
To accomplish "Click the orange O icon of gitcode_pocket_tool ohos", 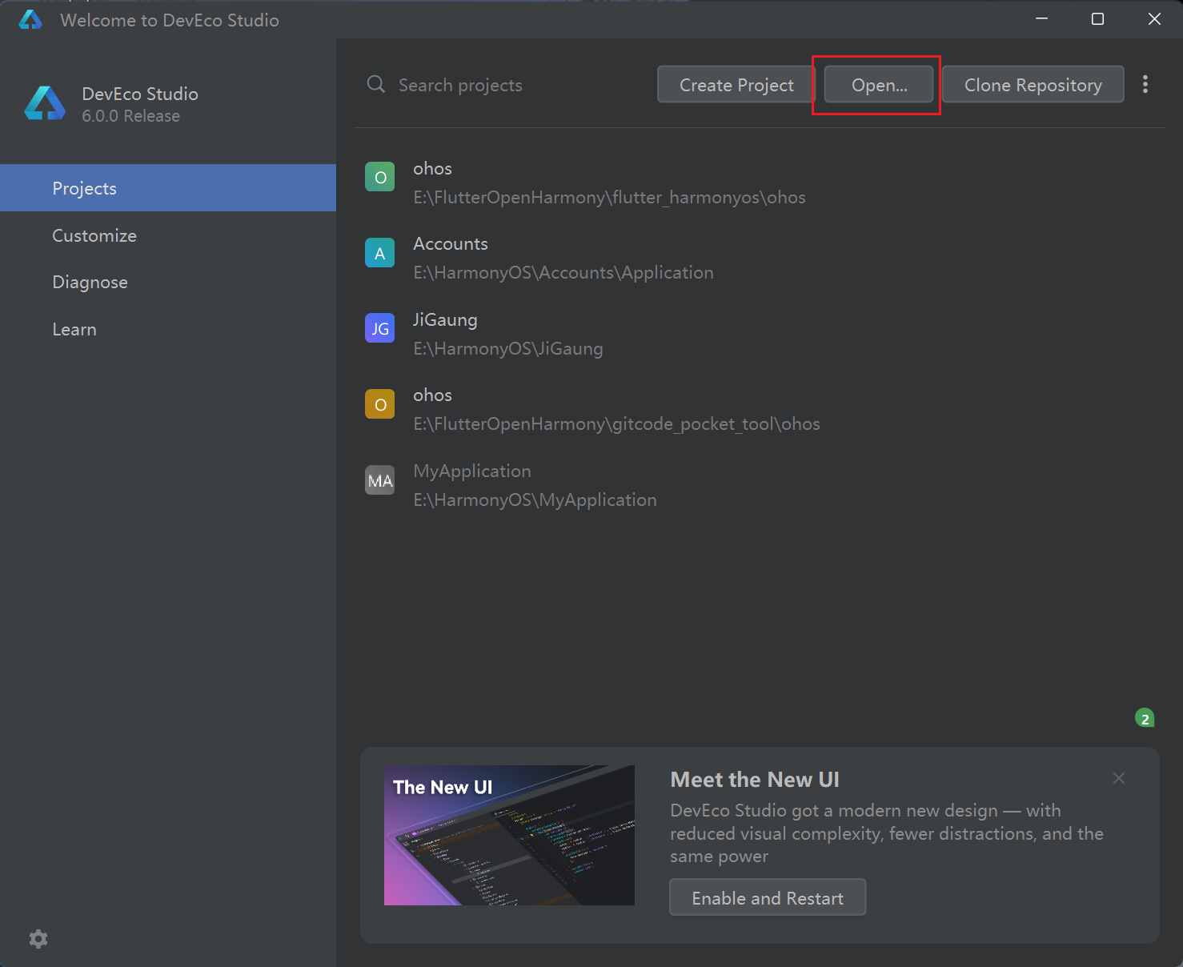I will pos(380,404).
